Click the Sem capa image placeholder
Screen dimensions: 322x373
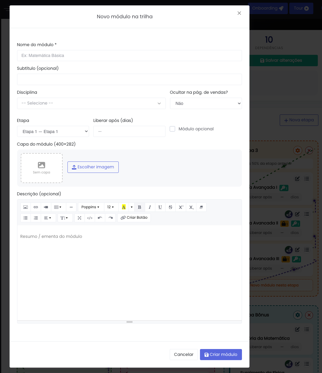pyautogui.click(x=42, y=168)
